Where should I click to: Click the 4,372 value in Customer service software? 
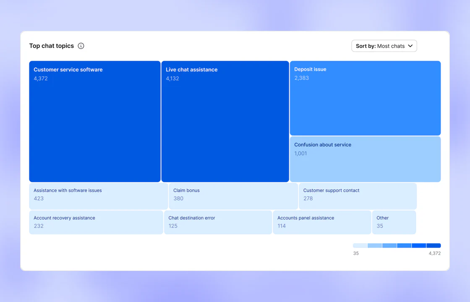coord(40,78)
